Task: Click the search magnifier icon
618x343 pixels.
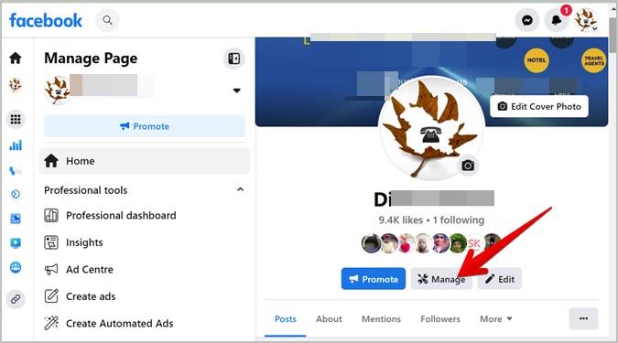Action: click(x=107, y=20)
